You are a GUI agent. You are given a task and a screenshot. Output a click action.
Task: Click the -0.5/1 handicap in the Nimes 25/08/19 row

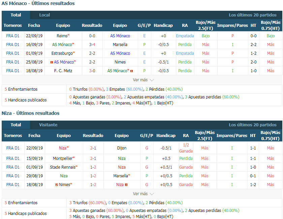tap(163, 62)
